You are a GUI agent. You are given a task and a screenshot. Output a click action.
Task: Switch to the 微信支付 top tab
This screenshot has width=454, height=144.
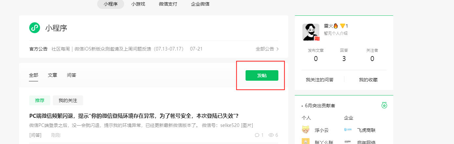(168, 4)
